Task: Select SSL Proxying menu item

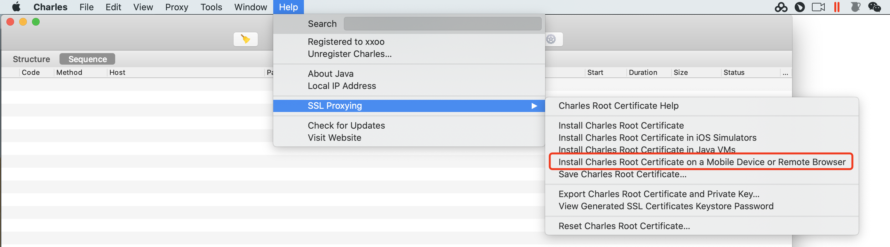Action: click(409, 106)
